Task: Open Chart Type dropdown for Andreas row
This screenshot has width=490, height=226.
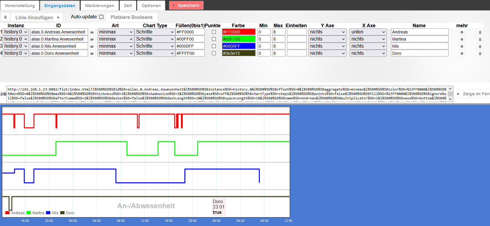Action: pos(155,32)
